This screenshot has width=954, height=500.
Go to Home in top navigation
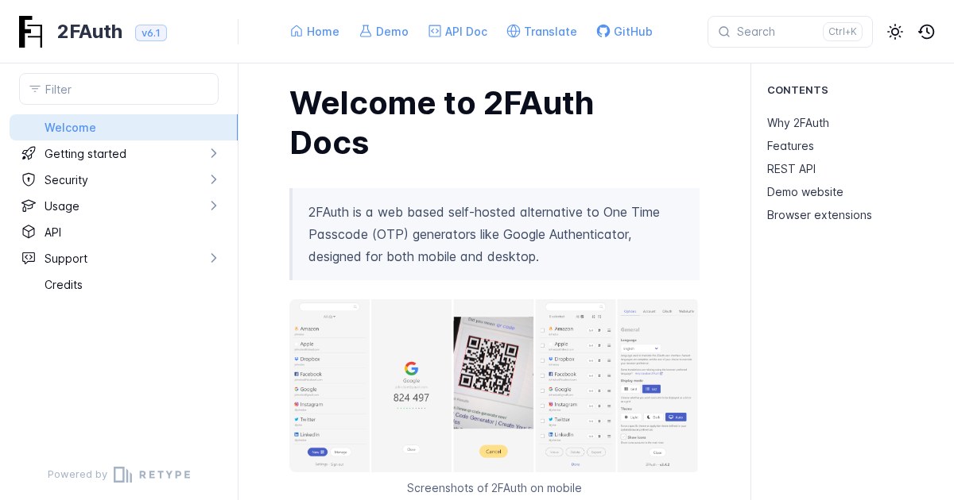pos(315,32)
